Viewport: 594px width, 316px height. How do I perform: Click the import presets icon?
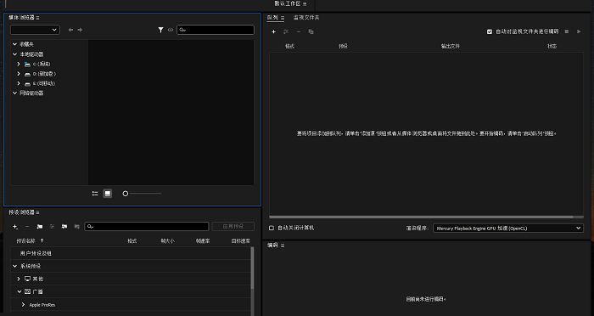pos(64,227)
